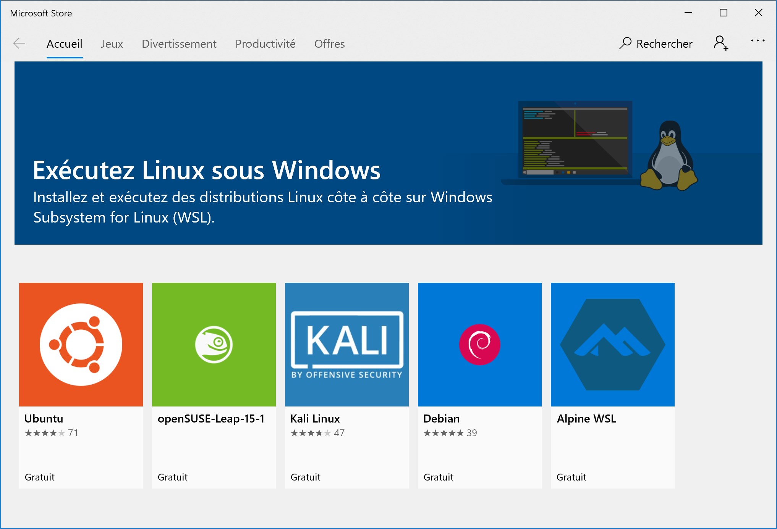This screenshot has height=529, width=777.
Task: Open the three-dot more menu
Action: pyautogui.click(x=758, y=40)
